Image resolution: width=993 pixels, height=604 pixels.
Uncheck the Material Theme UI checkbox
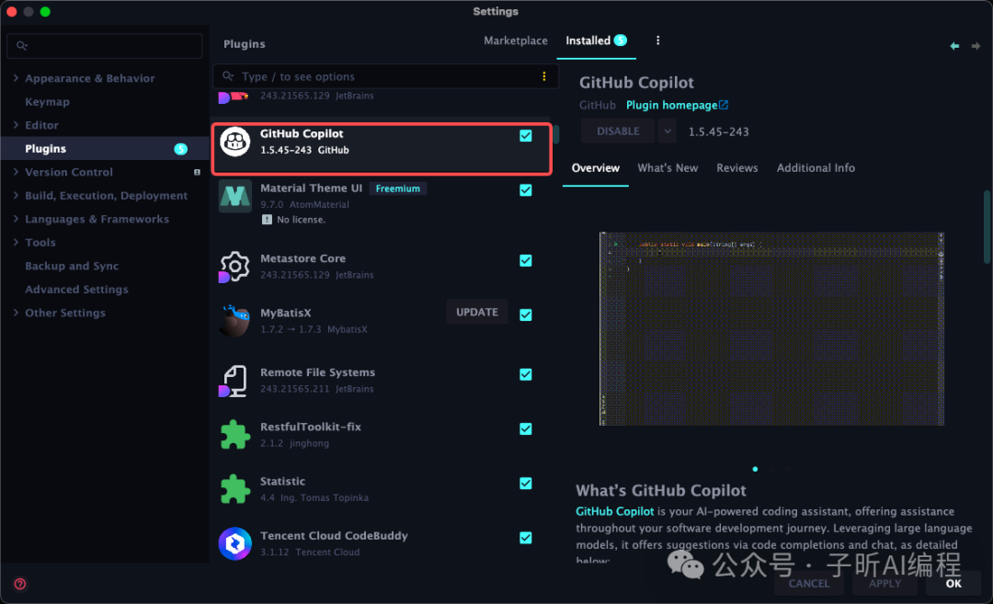click(x=526, y=190)
